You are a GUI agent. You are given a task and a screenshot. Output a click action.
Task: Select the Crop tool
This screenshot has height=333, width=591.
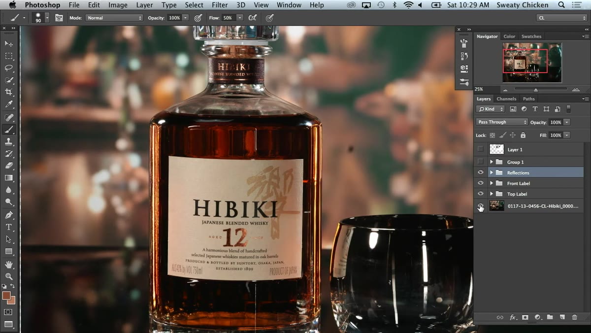point(9,92)
